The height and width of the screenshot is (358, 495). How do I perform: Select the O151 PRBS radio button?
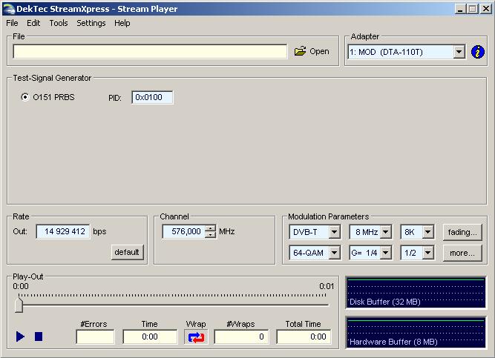click(24, 97)
